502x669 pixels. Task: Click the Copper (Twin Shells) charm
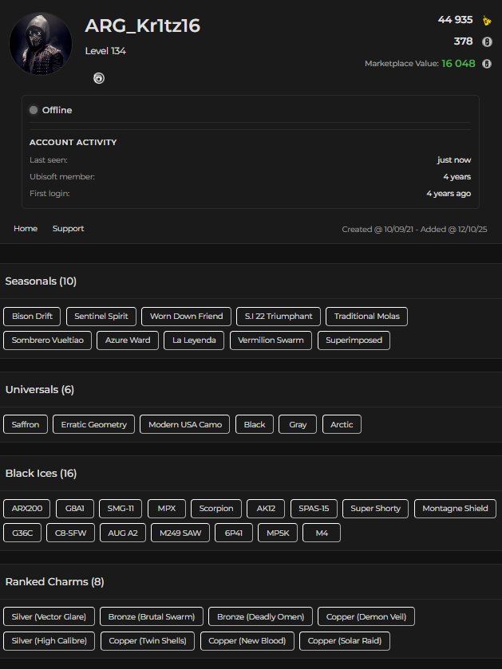(148, 640)
